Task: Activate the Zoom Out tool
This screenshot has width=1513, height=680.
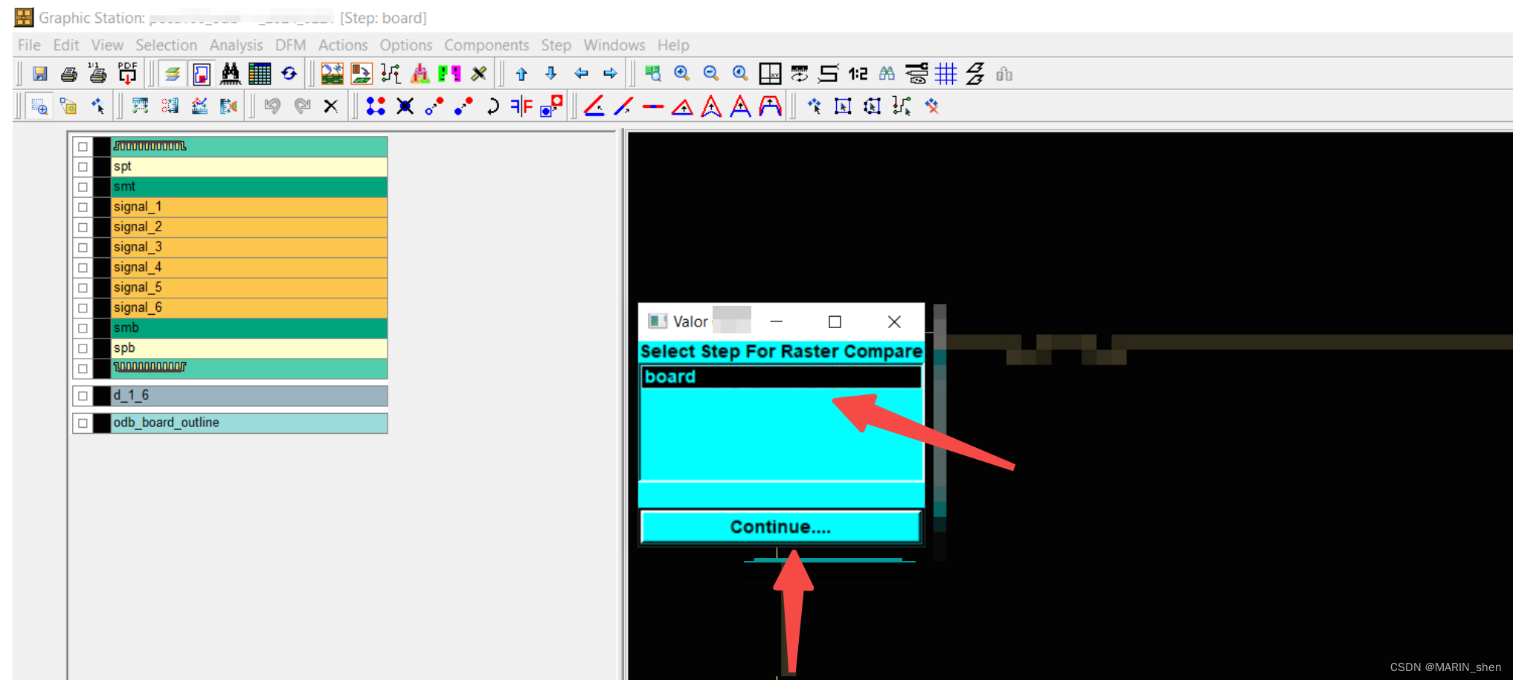Action: pyautogui.click(x=711, y=74)
